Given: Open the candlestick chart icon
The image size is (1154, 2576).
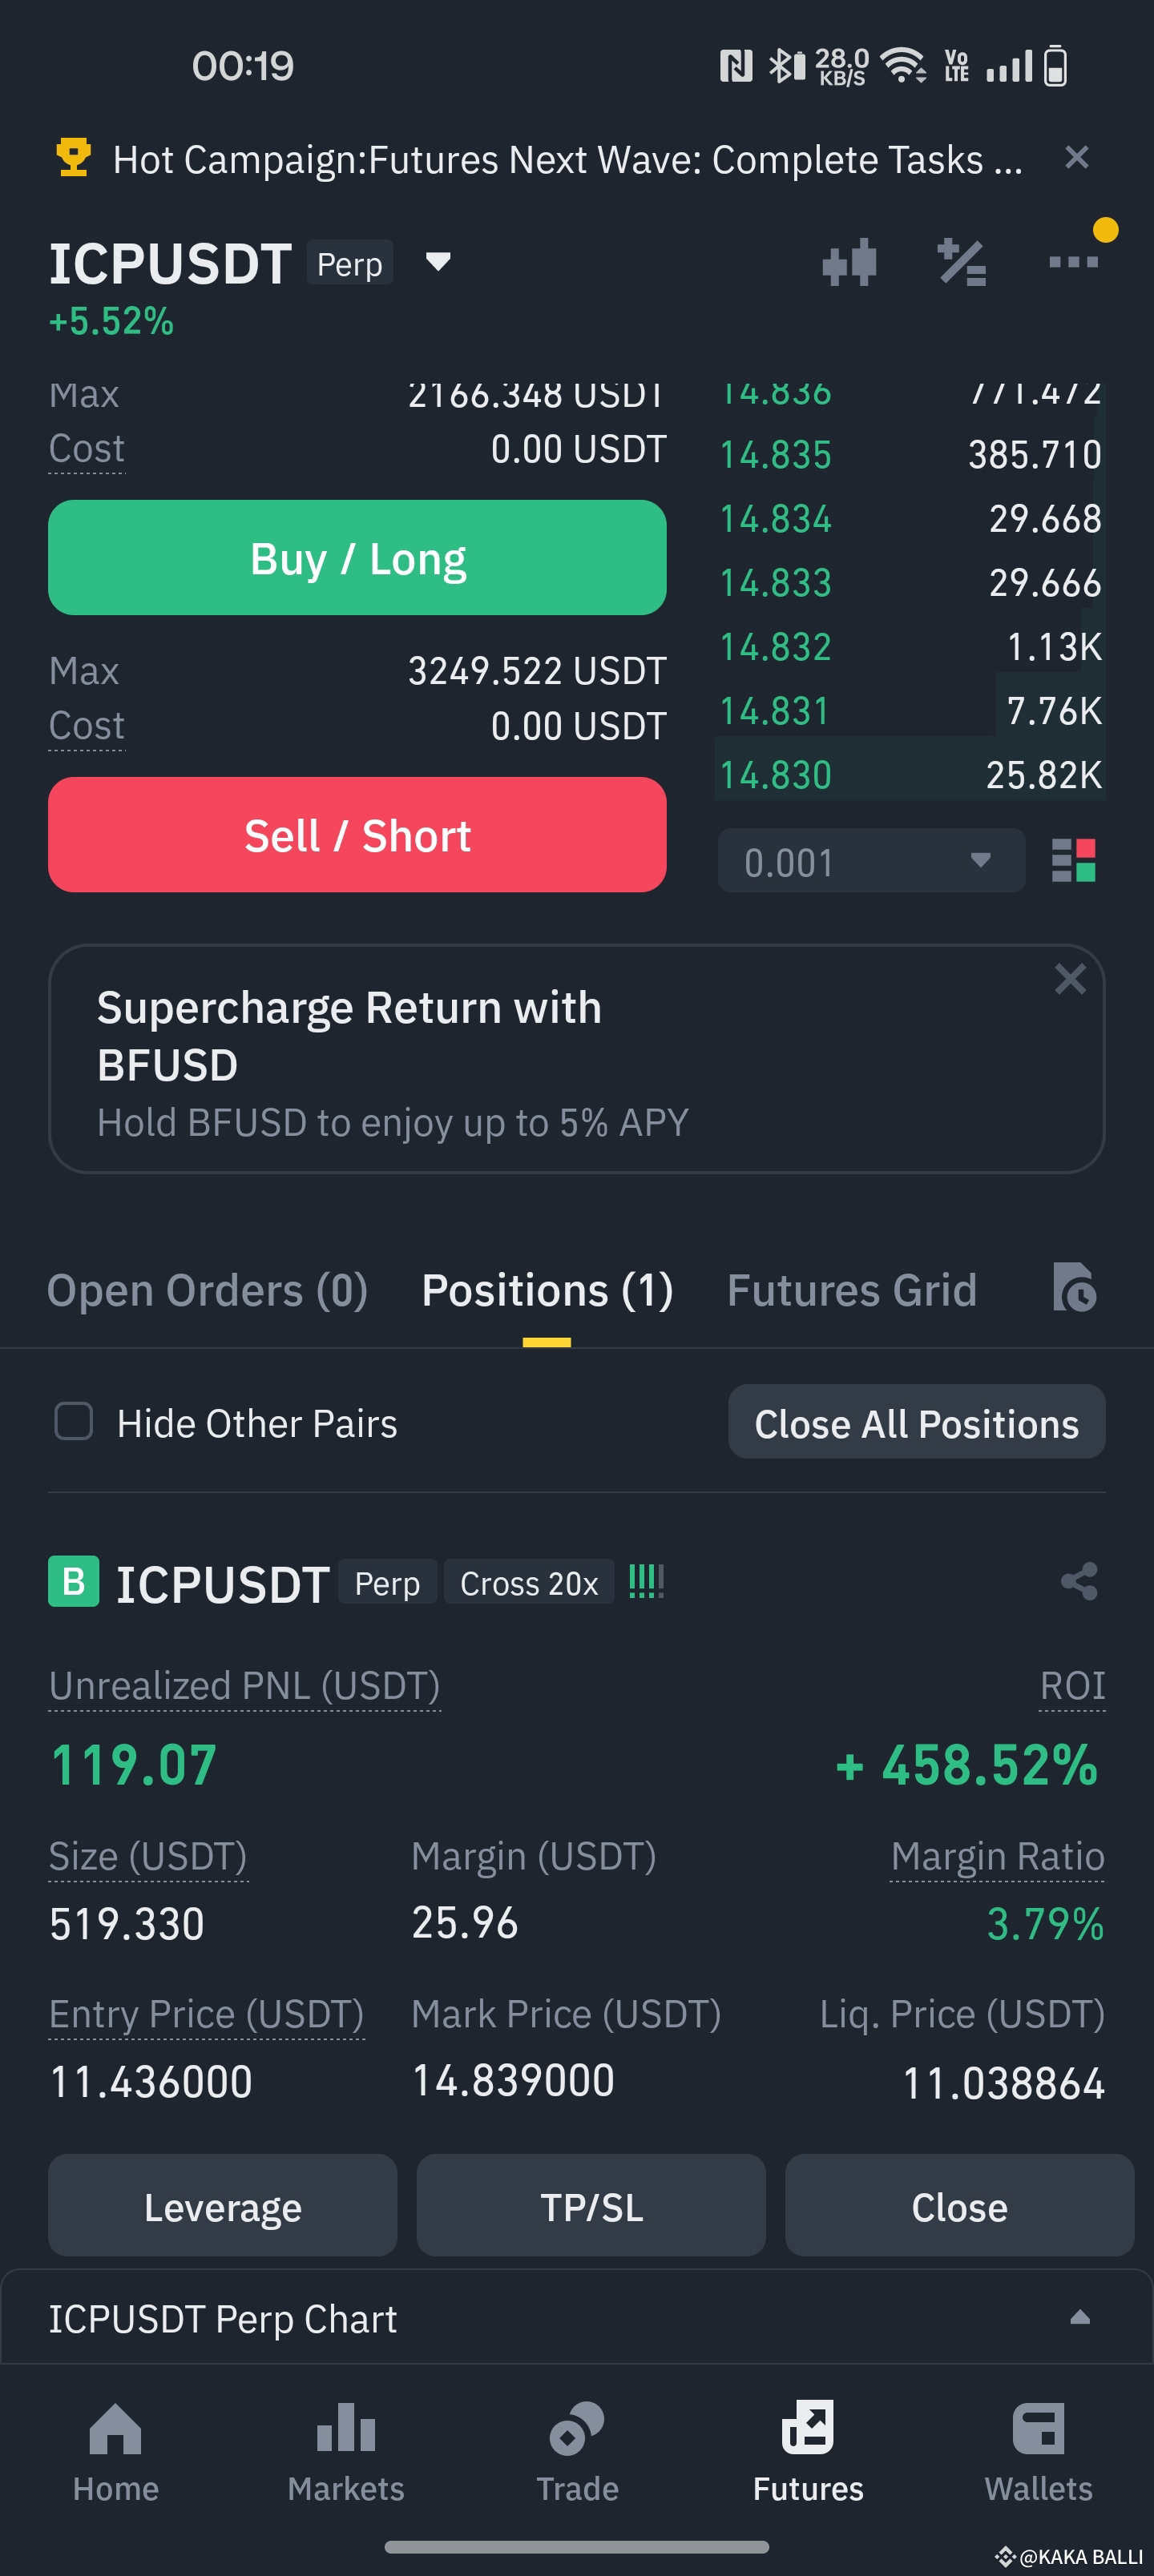Looking at the screenshot, I should (x=849, y=263).
